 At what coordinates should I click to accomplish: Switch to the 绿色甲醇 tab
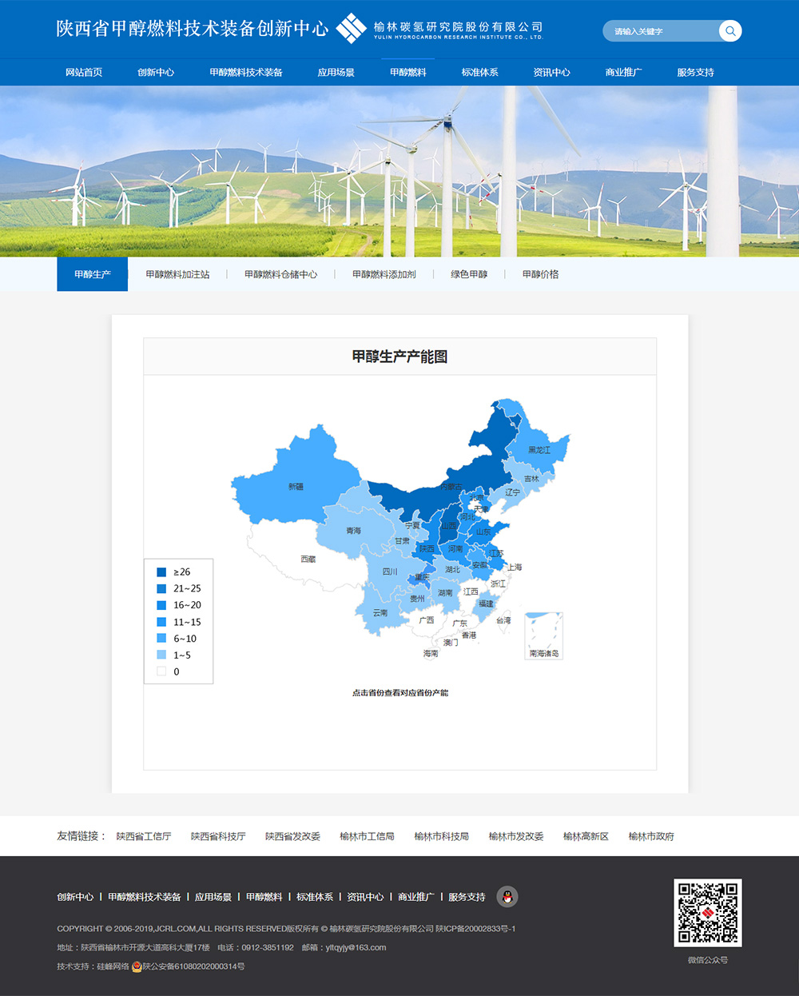click(x=469, y=274)
